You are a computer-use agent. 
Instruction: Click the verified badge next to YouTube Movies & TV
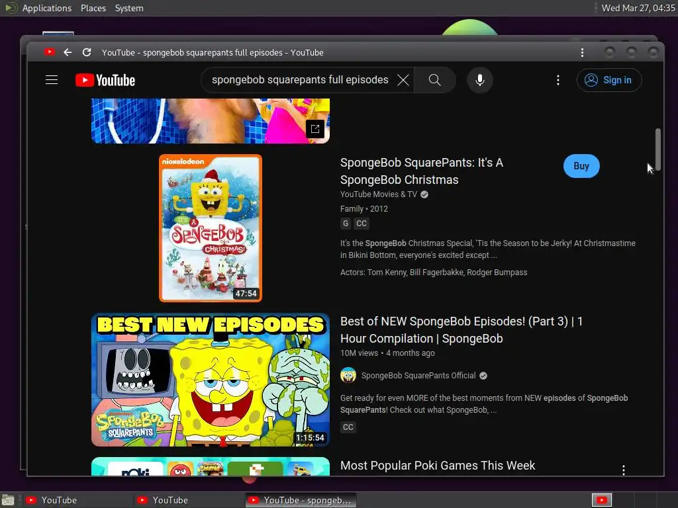pyautogui.click(x=424, y=194)
